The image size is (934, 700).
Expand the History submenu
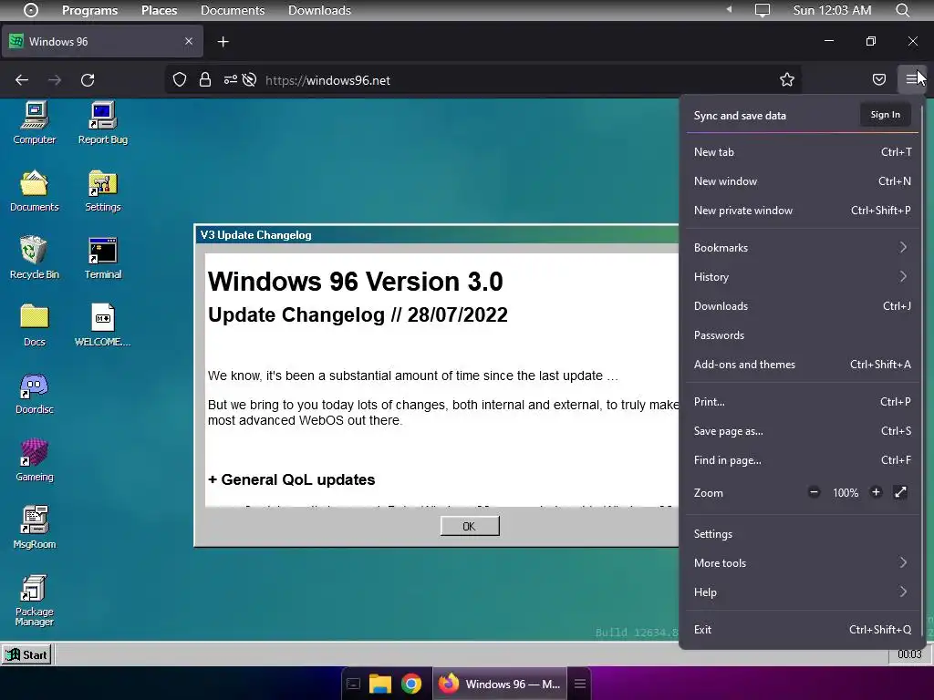coord(803,277)
